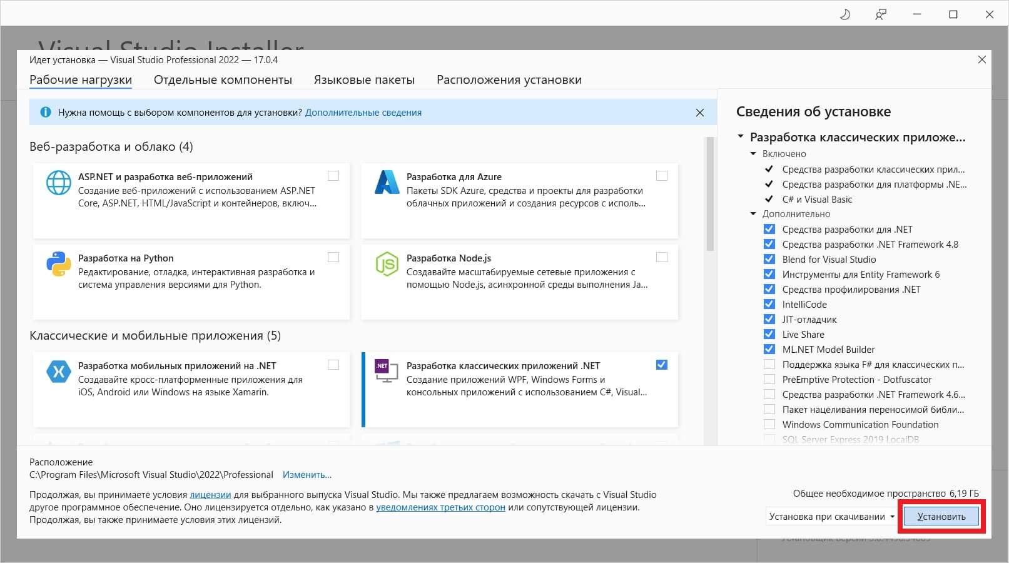The height and width of the screenshot is (563, 1009).
Task: Uncheck Blend for Visual Studio option
Action: point(769,259)
